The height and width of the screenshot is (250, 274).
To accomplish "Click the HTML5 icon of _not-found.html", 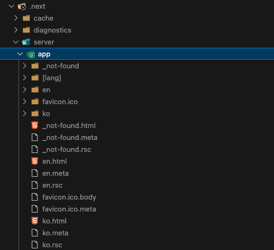I will (35, 125).
